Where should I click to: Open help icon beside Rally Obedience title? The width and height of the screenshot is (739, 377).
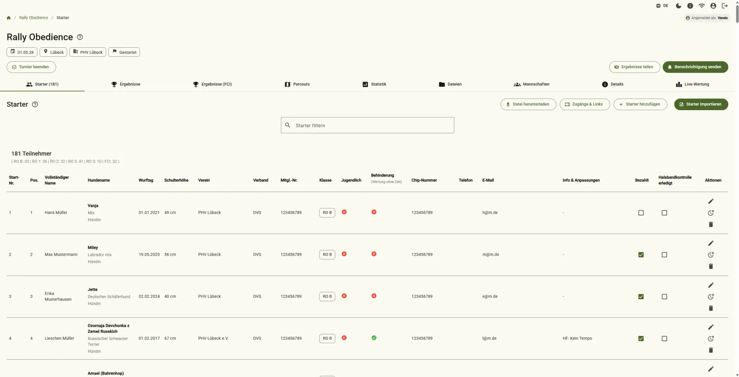click(80, 37)
